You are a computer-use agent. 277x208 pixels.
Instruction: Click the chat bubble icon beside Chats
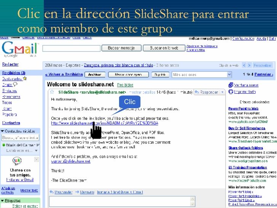coord(15,84)
